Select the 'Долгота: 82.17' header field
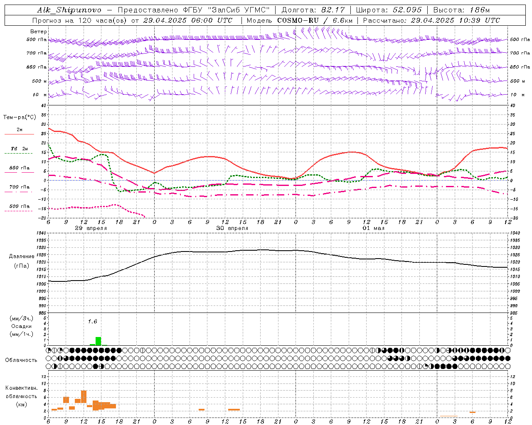Screen dimensions: 532x425 [313, 10]
